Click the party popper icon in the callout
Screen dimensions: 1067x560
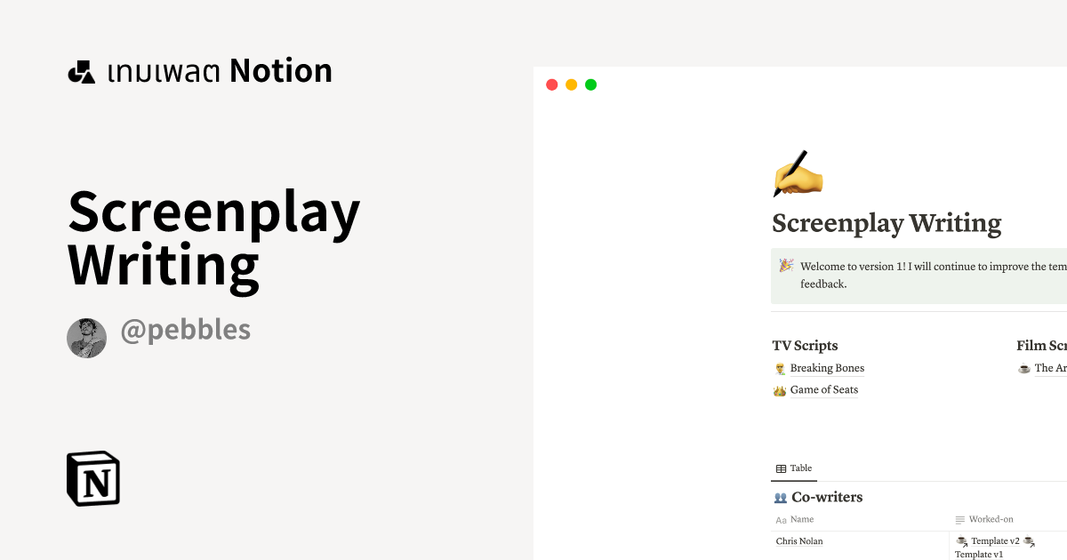point(784,264)
